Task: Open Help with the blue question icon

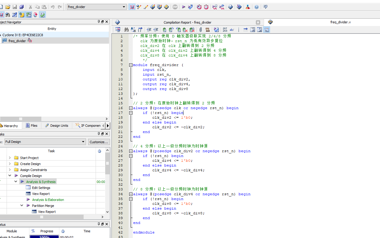Action: [x=257, y=7]
